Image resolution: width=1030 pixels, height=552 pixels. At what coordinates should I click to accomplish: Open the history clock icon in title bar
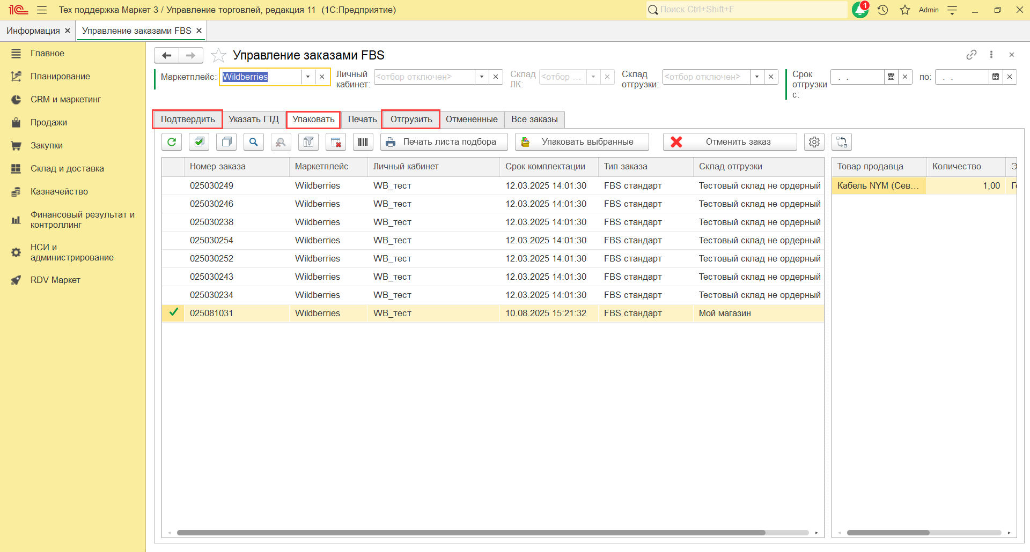[883, 10]
